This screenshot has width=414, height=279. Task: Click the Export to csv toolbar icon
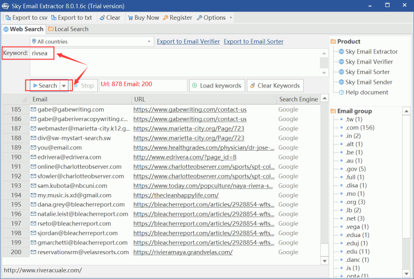pos(8,18)
